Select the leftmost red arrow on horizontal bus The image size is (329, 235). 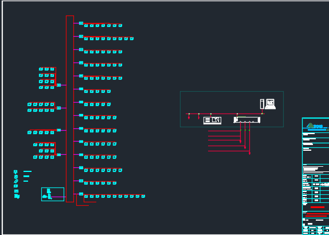coord(189,117)
